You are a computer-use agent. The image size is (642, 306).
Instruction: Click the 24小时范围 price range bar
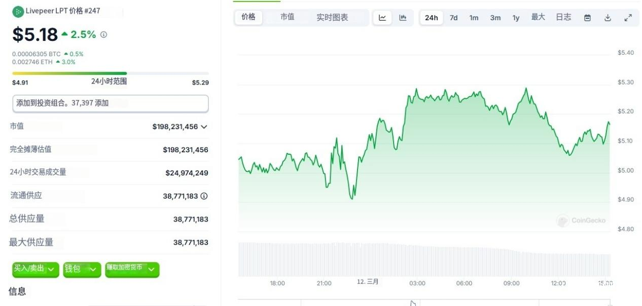tap(110, 73)
